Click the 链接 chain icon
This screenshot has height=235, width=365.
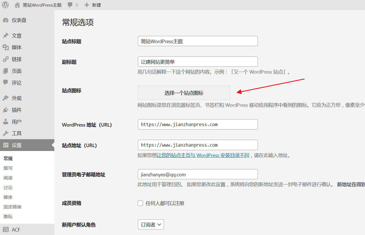click(x=5, y=59)
